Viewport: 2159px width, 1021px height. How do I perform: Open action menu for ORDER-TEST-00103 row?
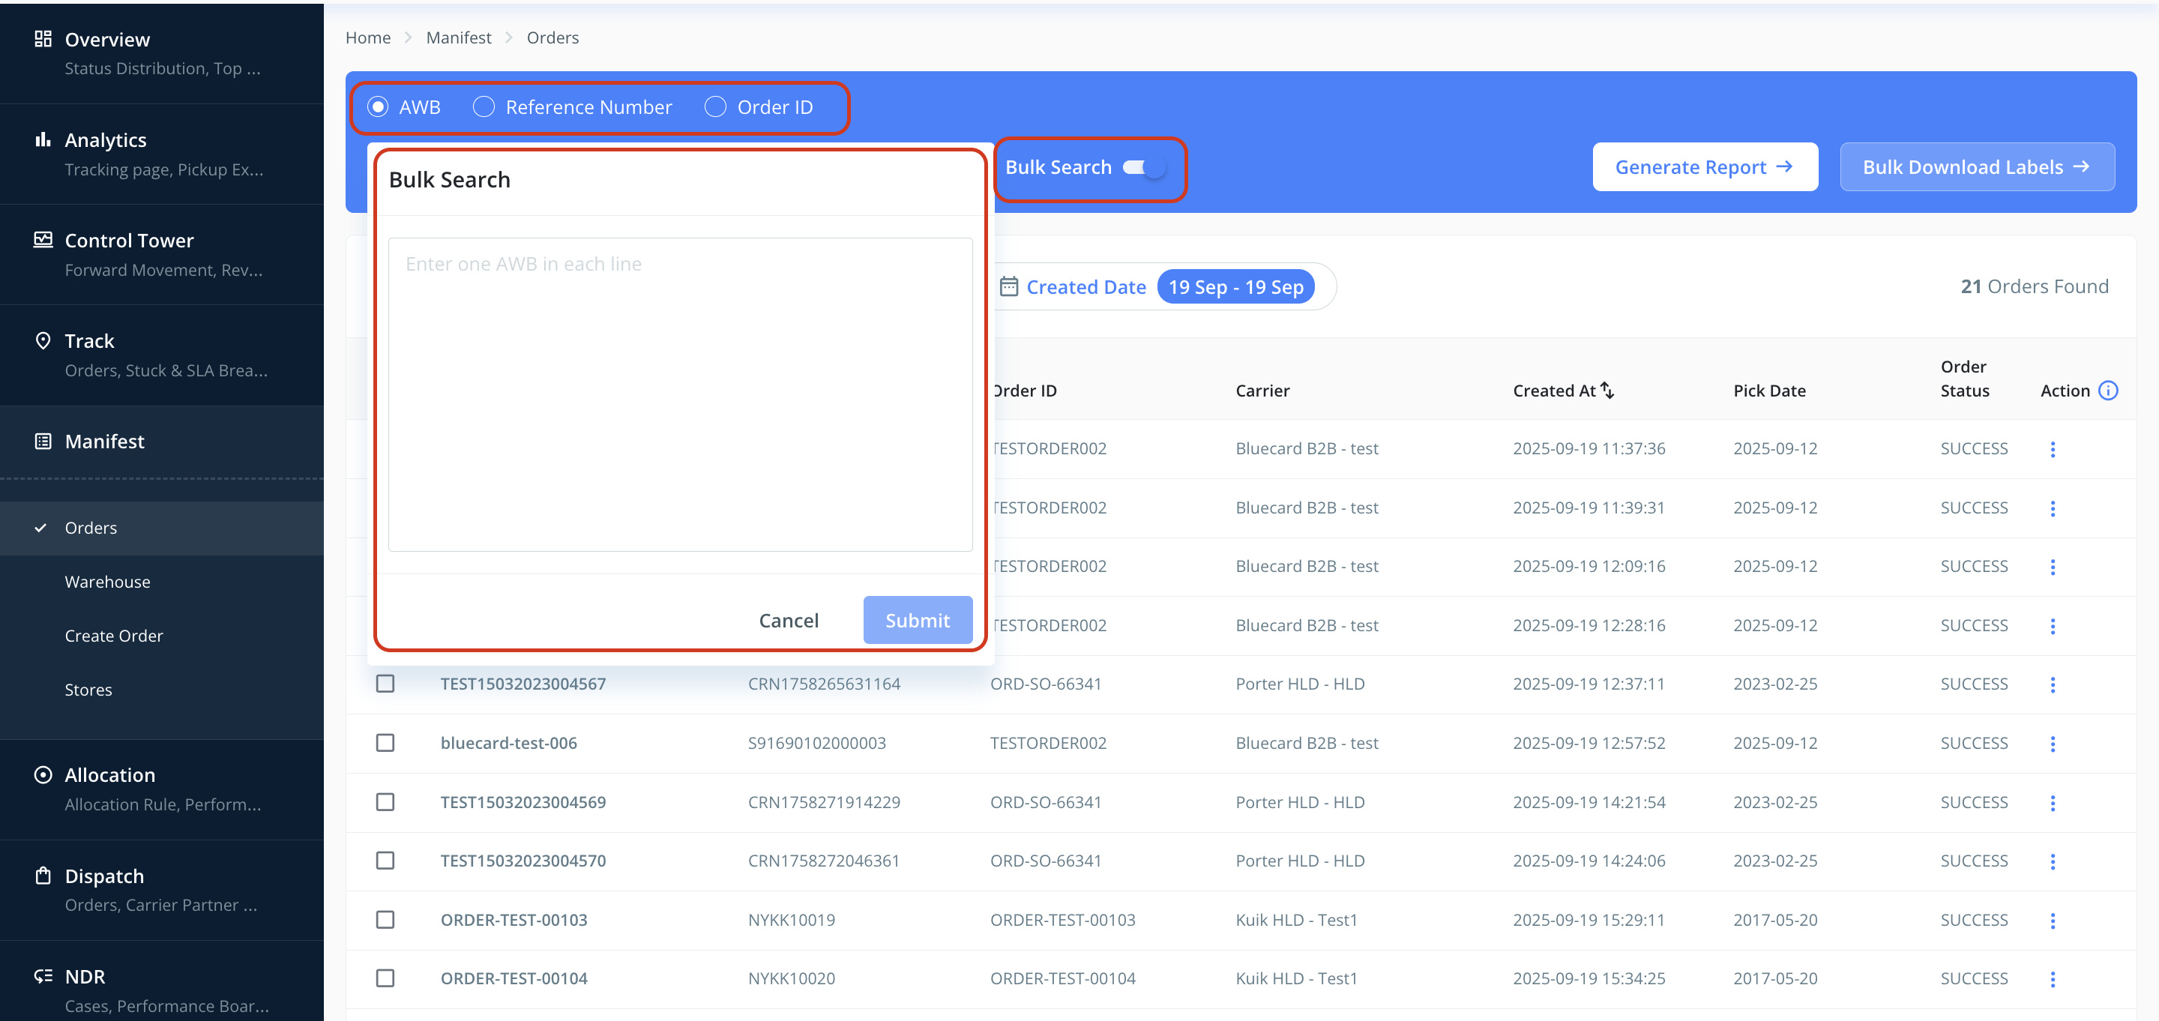click(x=2053, y=921)
